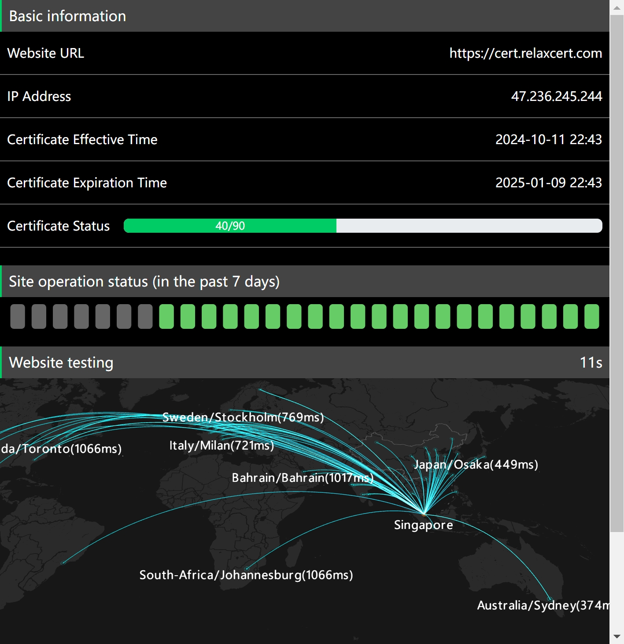Click the Certificate Effective Time label
Viewport: 624px width, 644px height.
82,140
